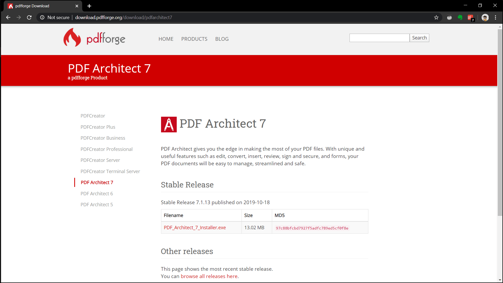Open the BLOG menu item
The width and height of the screenshot is (503, 283).
[222, 39]
